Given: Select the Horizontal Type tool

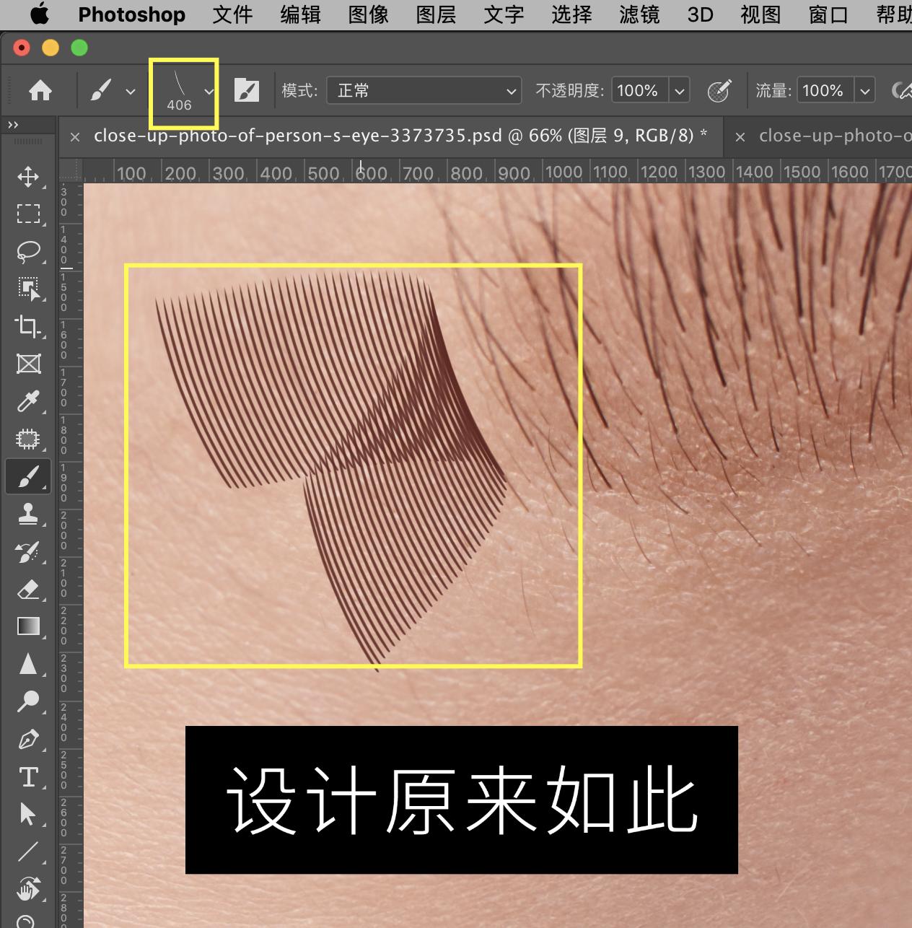Looking at the screenshot, I should 28,776.
